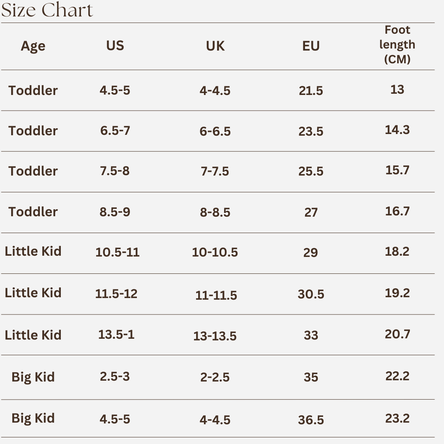Select the Age column header
Screen dimensions: 444x444
pyautogui.click(x=33, y=46)
